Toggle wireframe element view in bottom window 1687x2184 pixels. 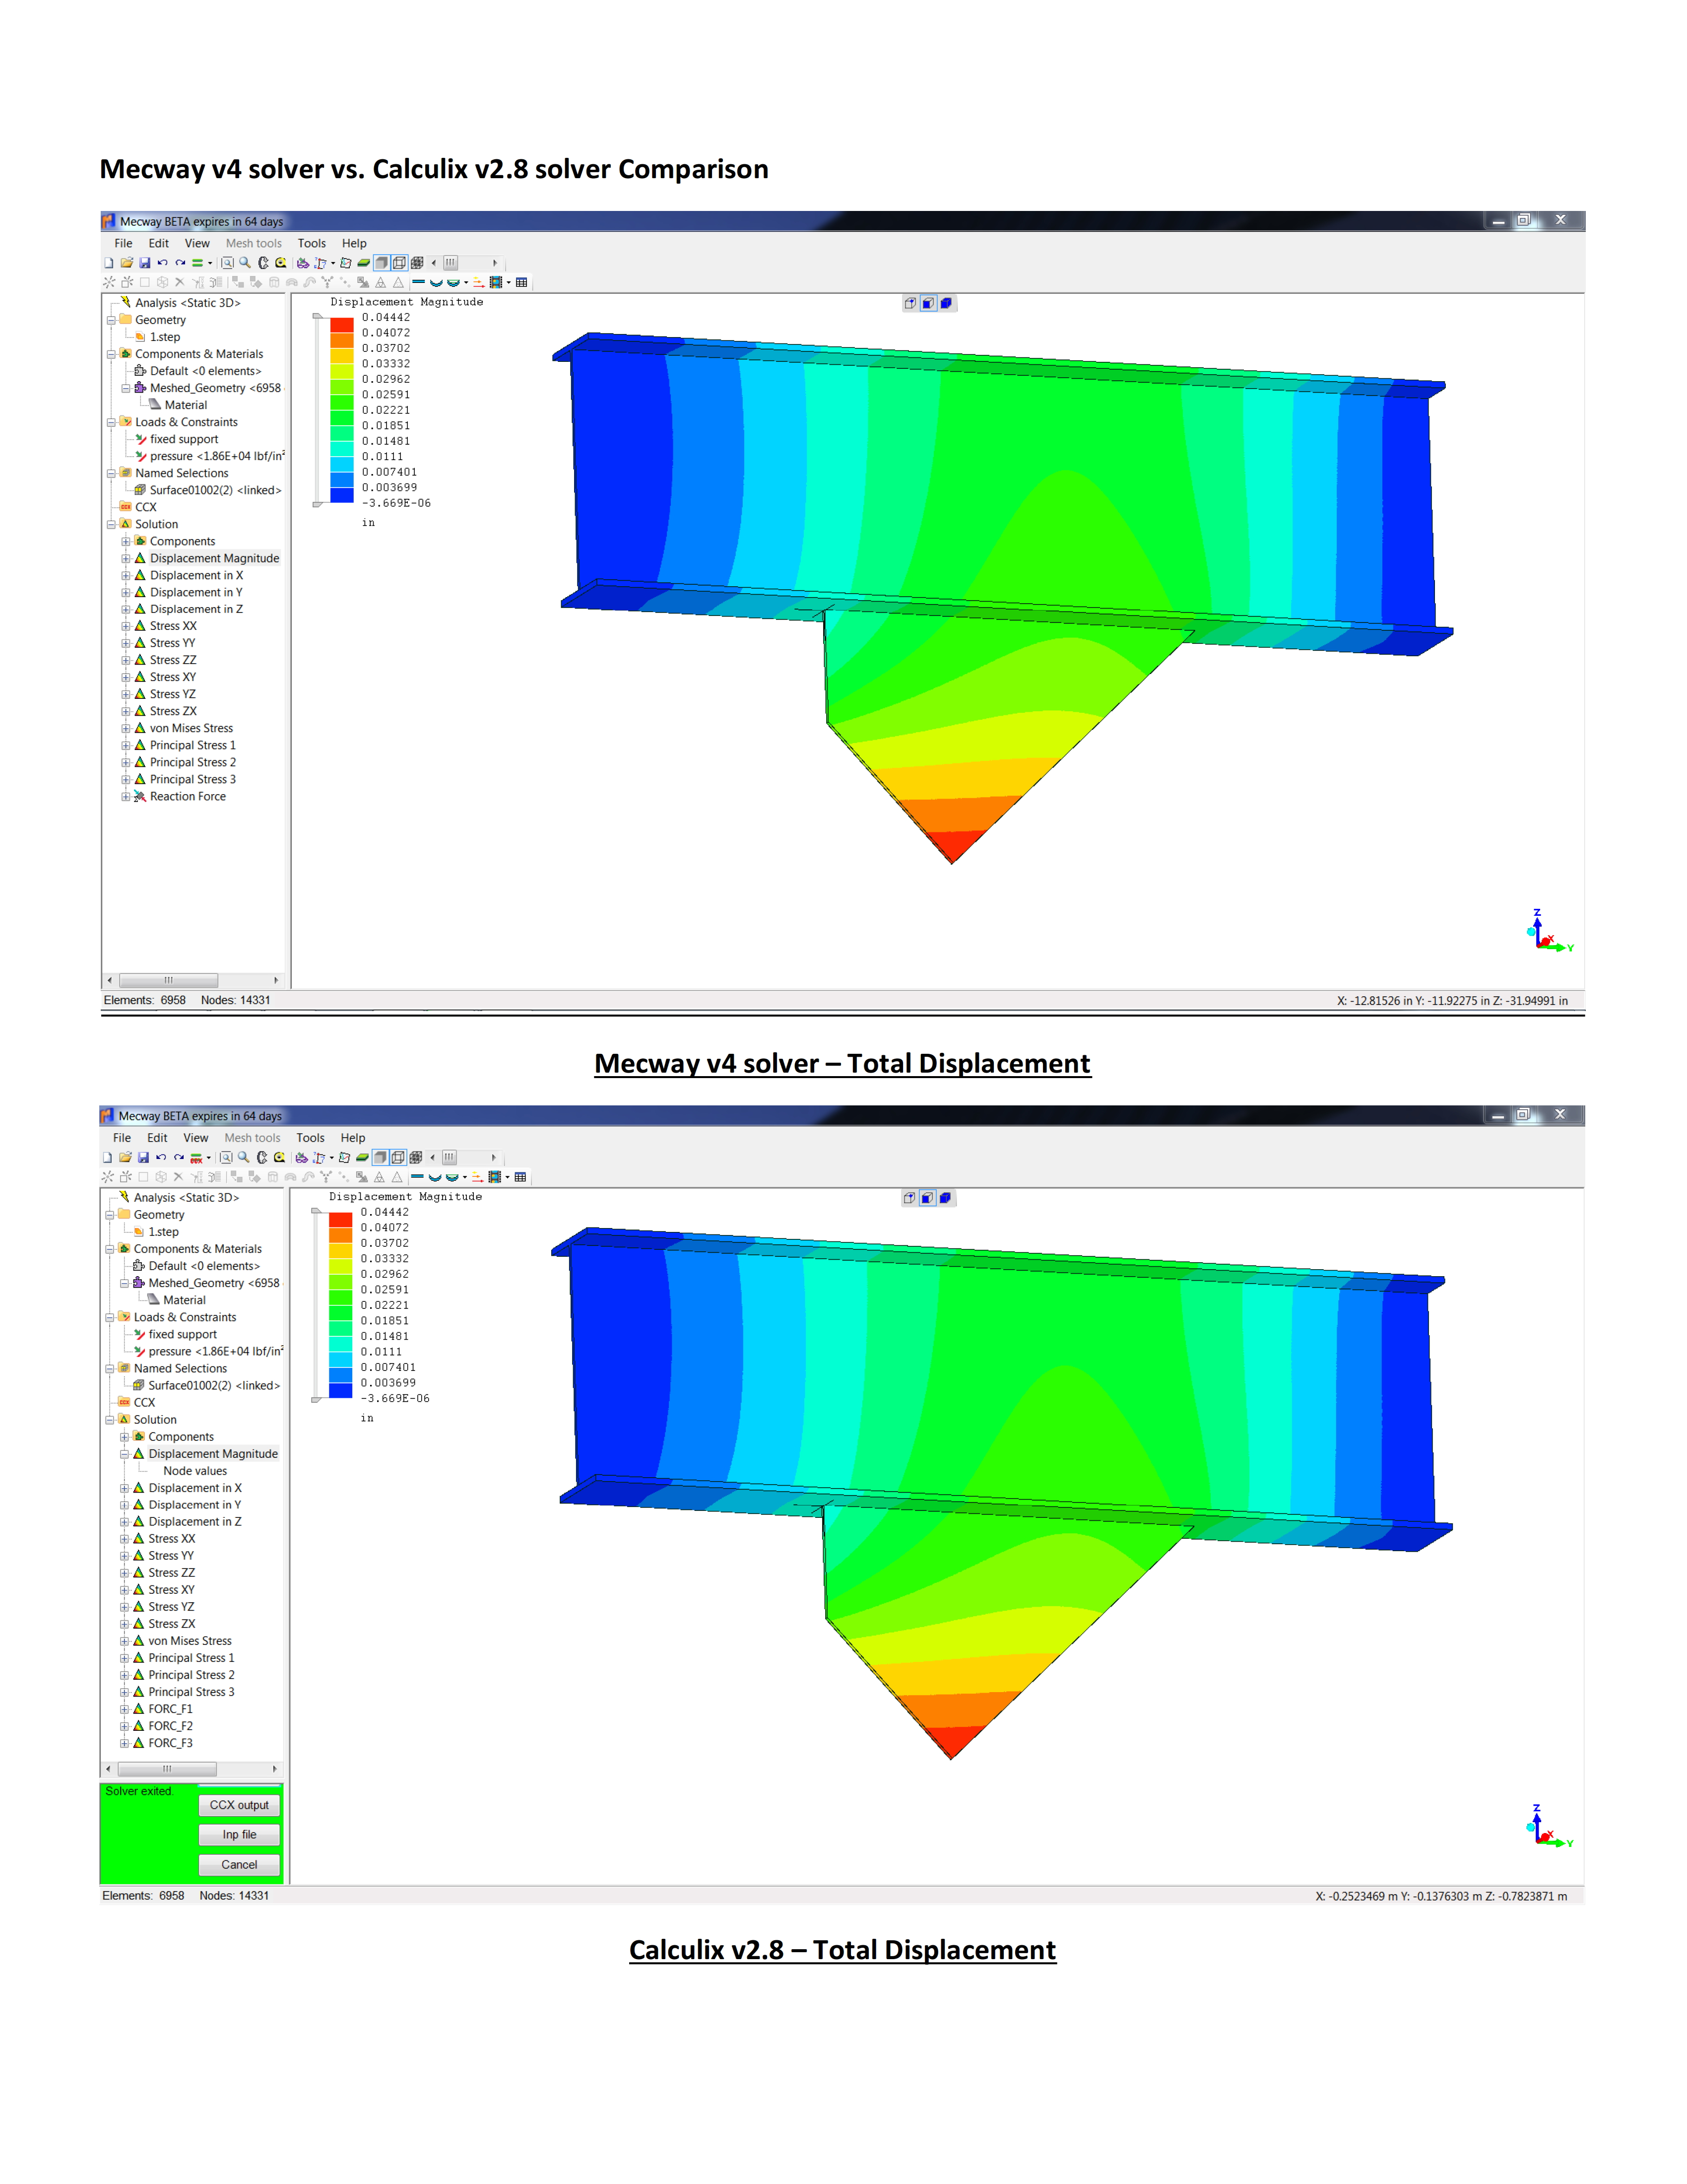pos(398,1158)
